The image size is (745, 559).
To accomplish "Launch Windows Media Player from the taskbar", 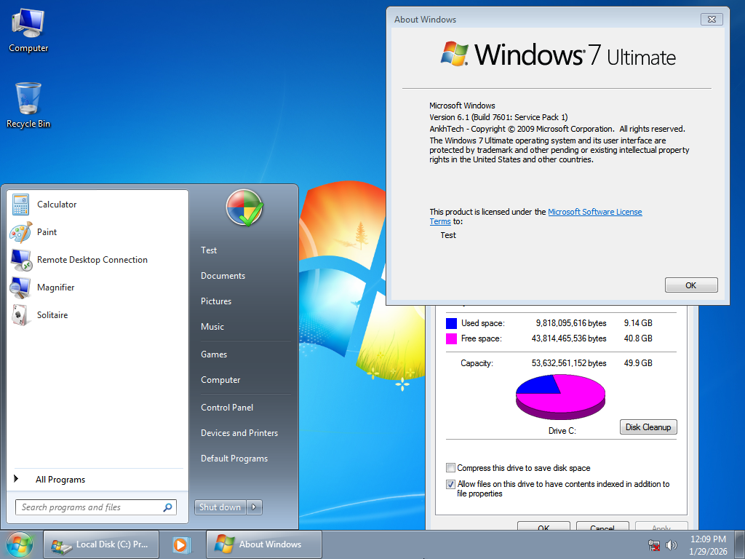I will click(x=180, y=544).
